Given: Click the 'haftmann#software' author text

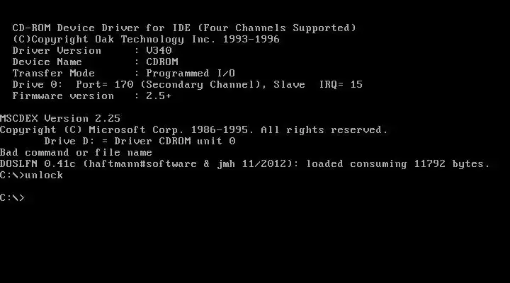Looking at the screenshot, I should pyautogui.click(x=142, y=163).
